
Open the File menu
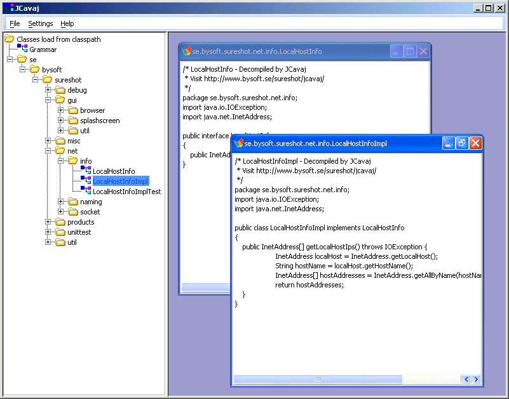point(15,23)
